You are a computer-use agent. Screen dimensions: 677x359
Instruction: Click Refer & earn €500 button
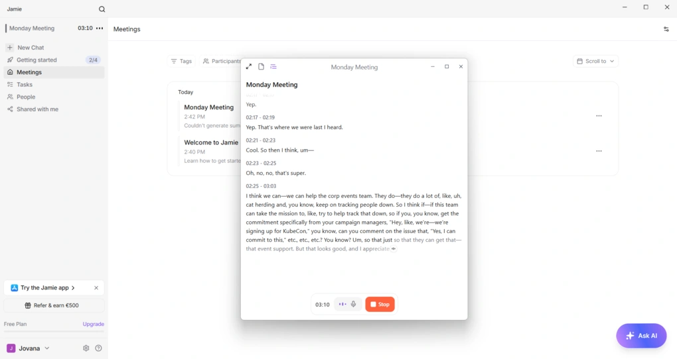[x=54, y=305]
